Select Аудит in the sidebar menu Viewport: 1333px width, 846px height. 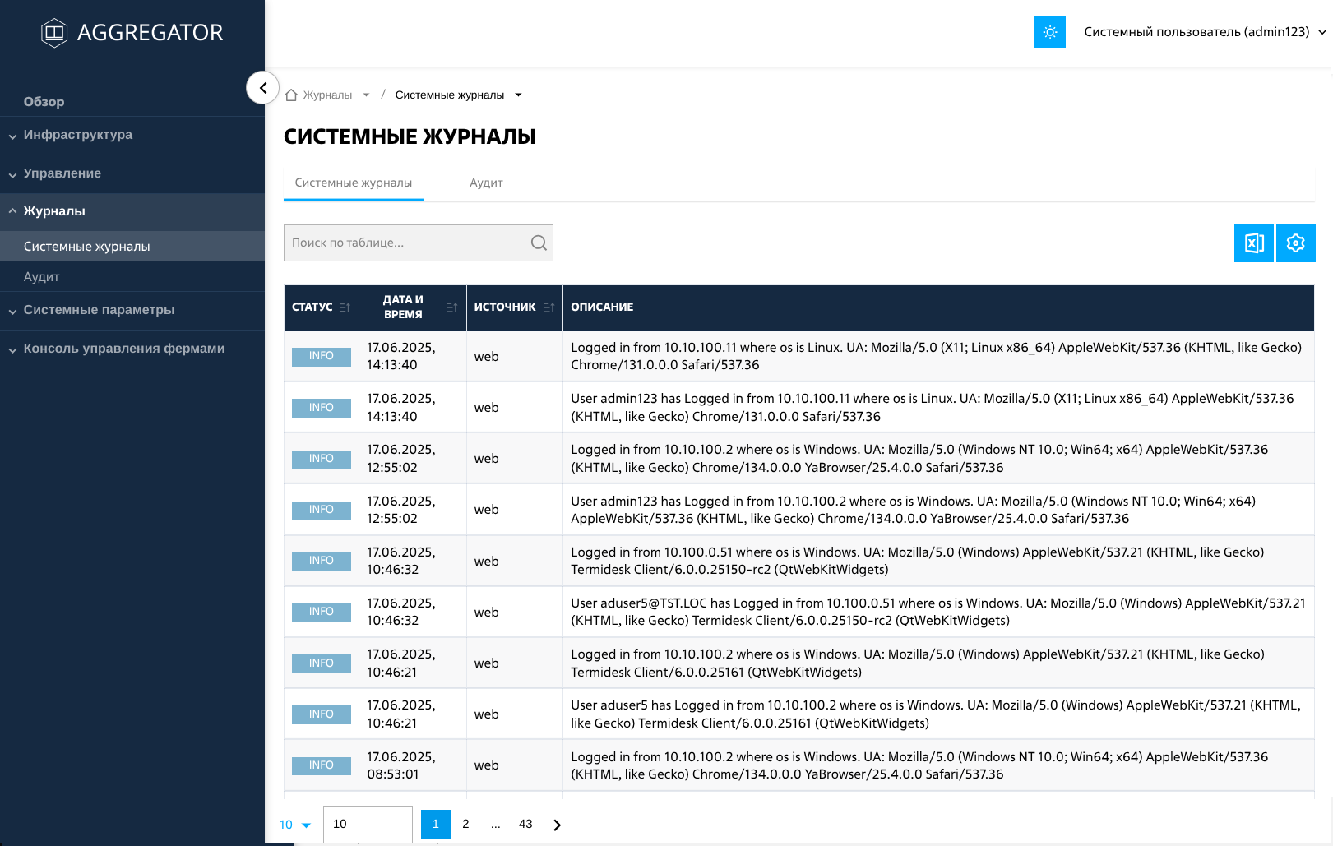point(42,277)
